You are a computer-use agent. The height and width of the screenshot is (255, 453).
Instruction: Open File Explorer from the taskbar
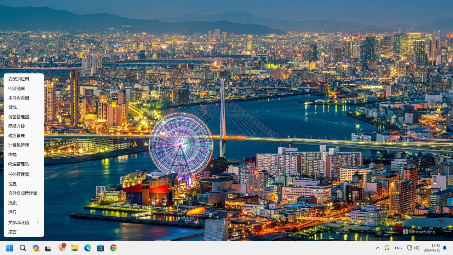pyautogui.click(x=74, y=248)
